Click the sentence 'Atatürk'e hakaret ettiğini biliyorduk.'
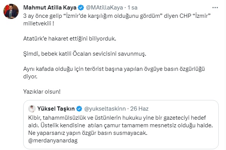Image resolution: width=226 pixels, height=150 pixels. click(70, 39)
